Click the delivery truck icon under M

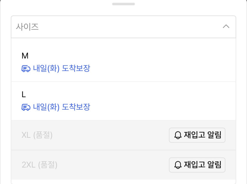click(26, 69)
